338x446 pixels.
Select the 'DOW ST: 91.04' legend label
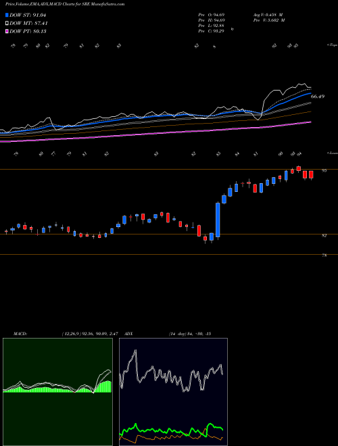click(x=28, y=15)
